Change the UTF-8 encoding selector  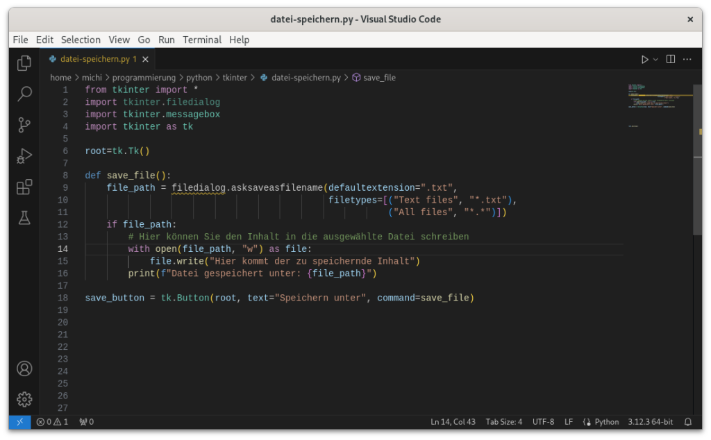point(543,422)
